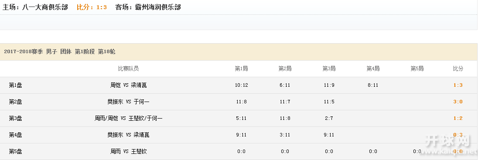Open the doubles match 周雨/周恺 VS 王楚钦/于何一
Image resolution: width=478 pixels, height=160 pixels.
[128, 118]
